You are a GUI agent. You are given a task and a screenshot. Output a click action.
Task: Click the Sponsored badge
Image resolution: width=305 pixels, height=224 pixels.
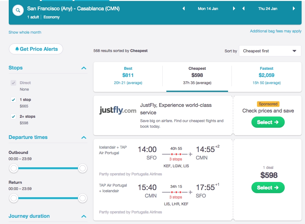[268, 104]
